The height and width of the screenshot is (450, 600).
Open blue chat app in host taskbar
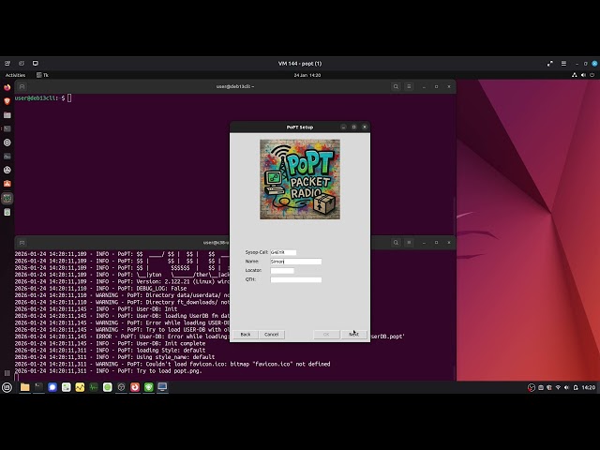[52, 387]
